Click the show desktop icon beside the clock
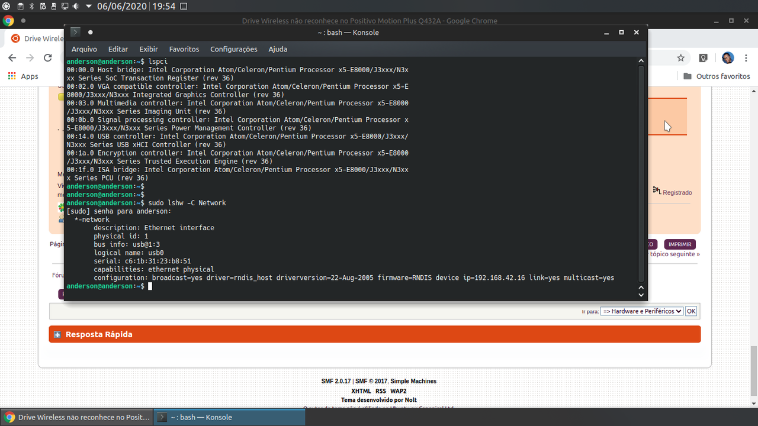 tap(184, 7)
